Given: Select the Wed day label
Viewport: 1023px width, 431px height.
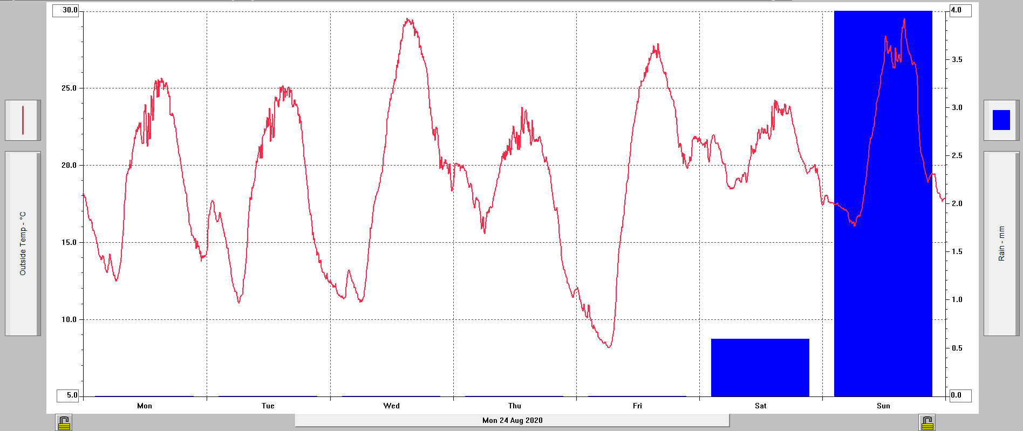Looking at the screenshot, I should (392, 406).
